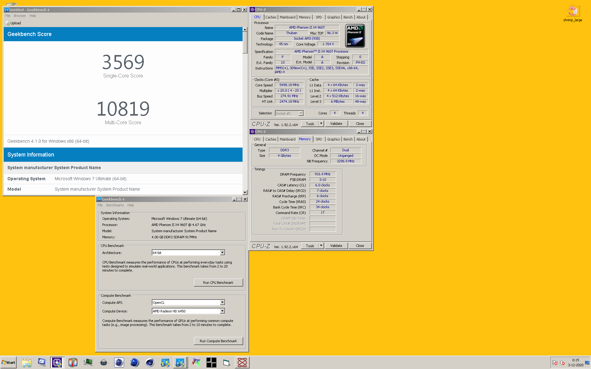Screen dimensions: 591x369
Task: Open the red knot symbol taskbar icon
Action: [x=242, y=363]
